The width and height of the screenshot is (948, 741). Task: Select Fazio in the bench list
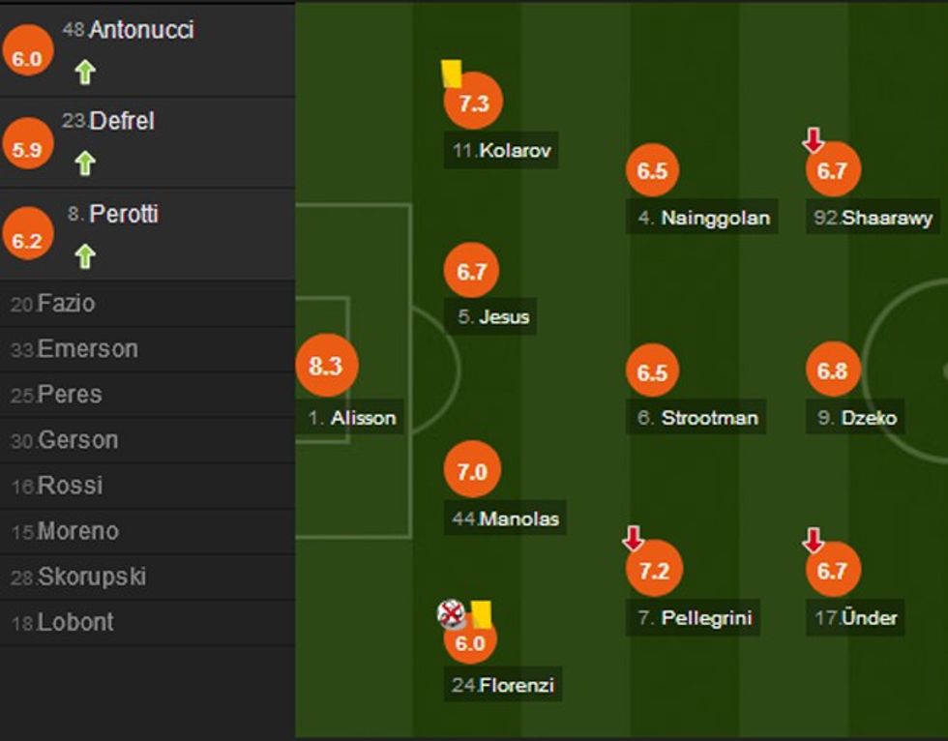[66, 304]
